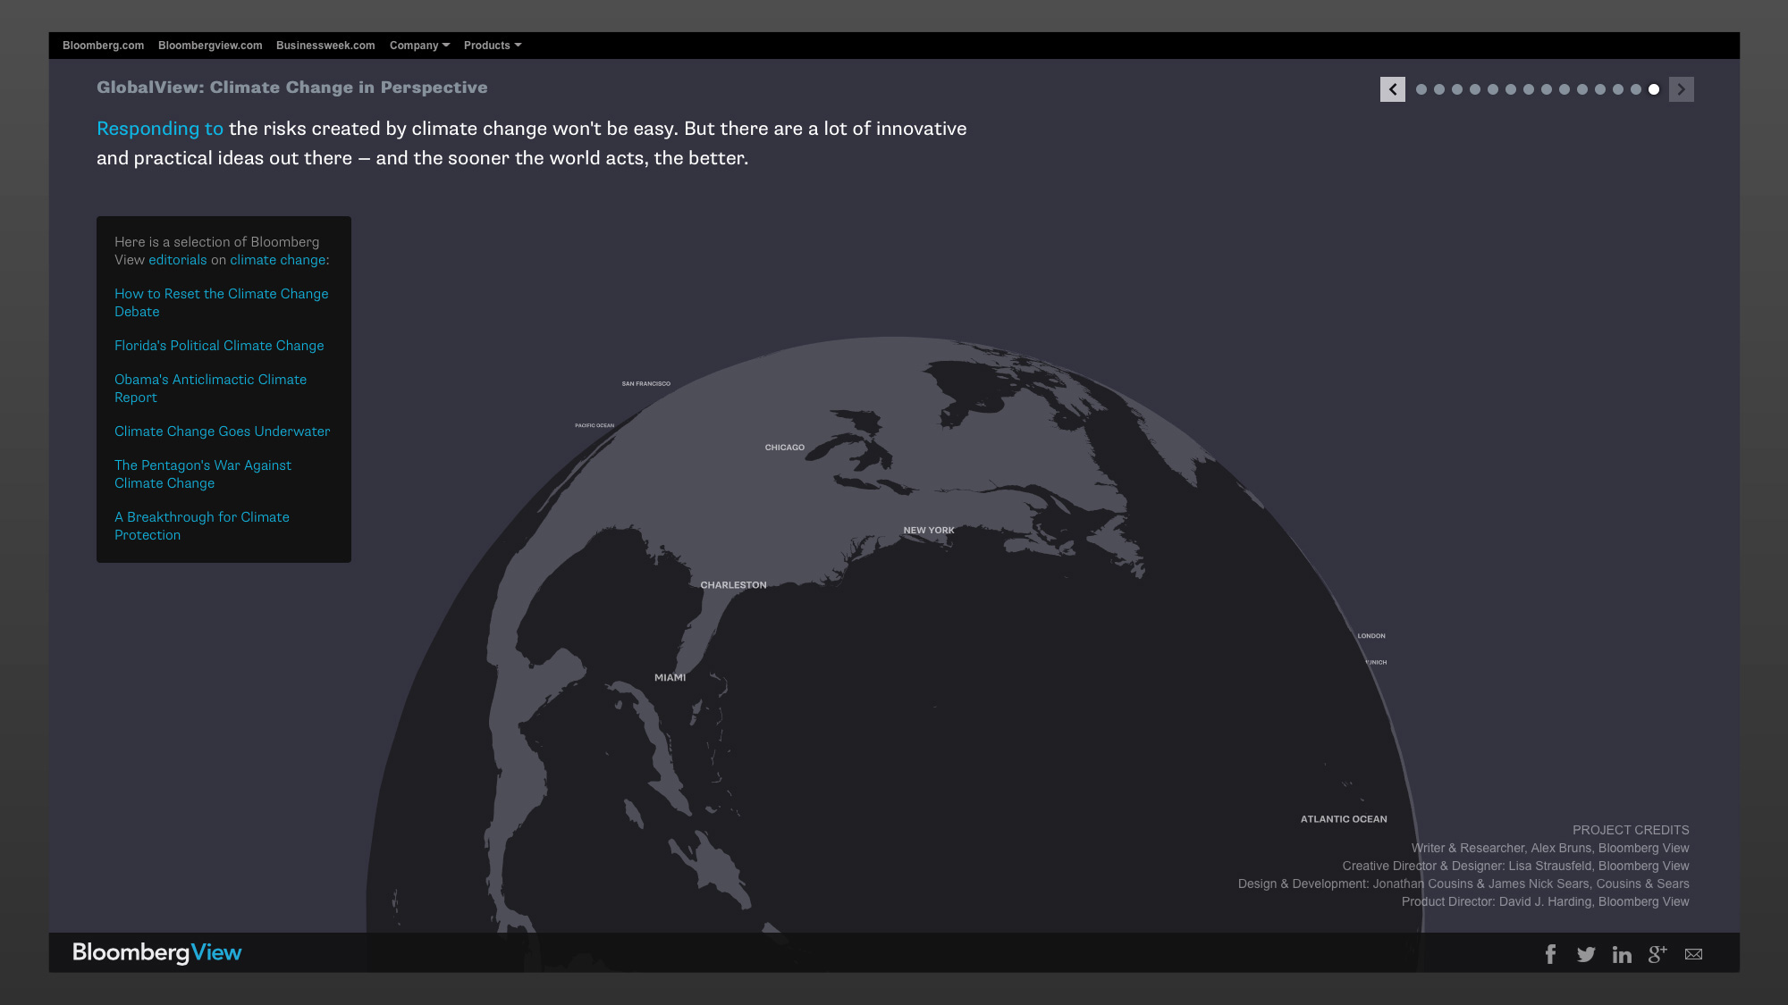Viewport: 1788px width, 1005px height.
Task: Open "Florida's Political Climate Change" editorial
Action: coord(219,346)
